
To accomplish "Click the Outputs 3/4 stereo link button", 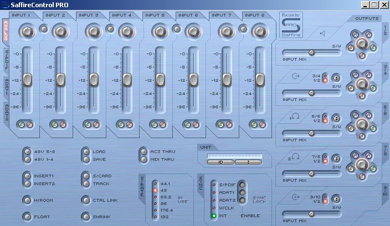I will pos(336,78).
